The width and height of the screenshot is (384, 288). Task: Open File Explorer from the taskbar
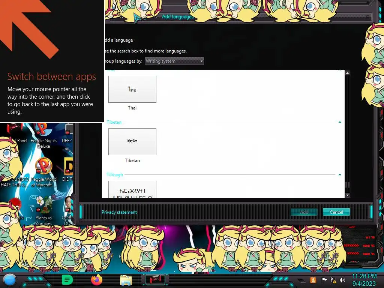[x=126, y=280]
